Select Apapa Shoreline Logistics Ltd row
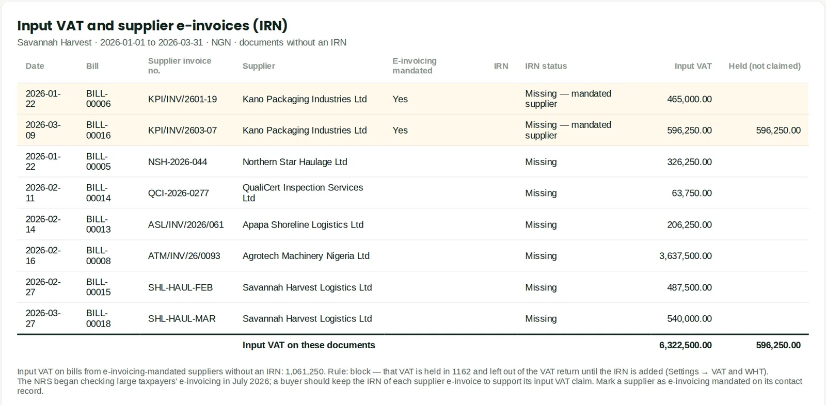826x405 pixels. (x=412, y=224)
